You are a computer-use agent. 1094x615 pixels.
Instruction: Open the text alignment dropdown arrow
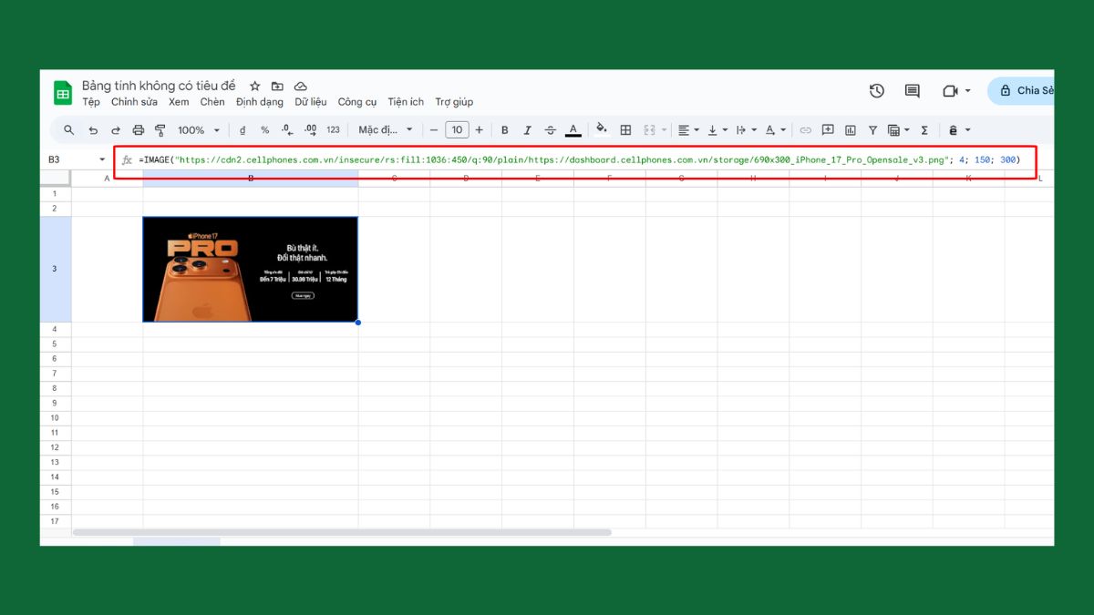697,129
